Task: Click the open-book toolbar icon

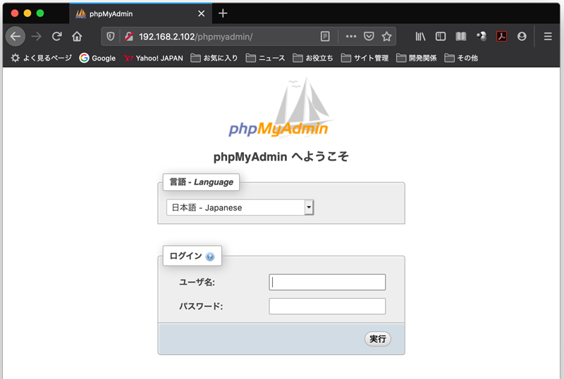Action: tap(461, 37)
